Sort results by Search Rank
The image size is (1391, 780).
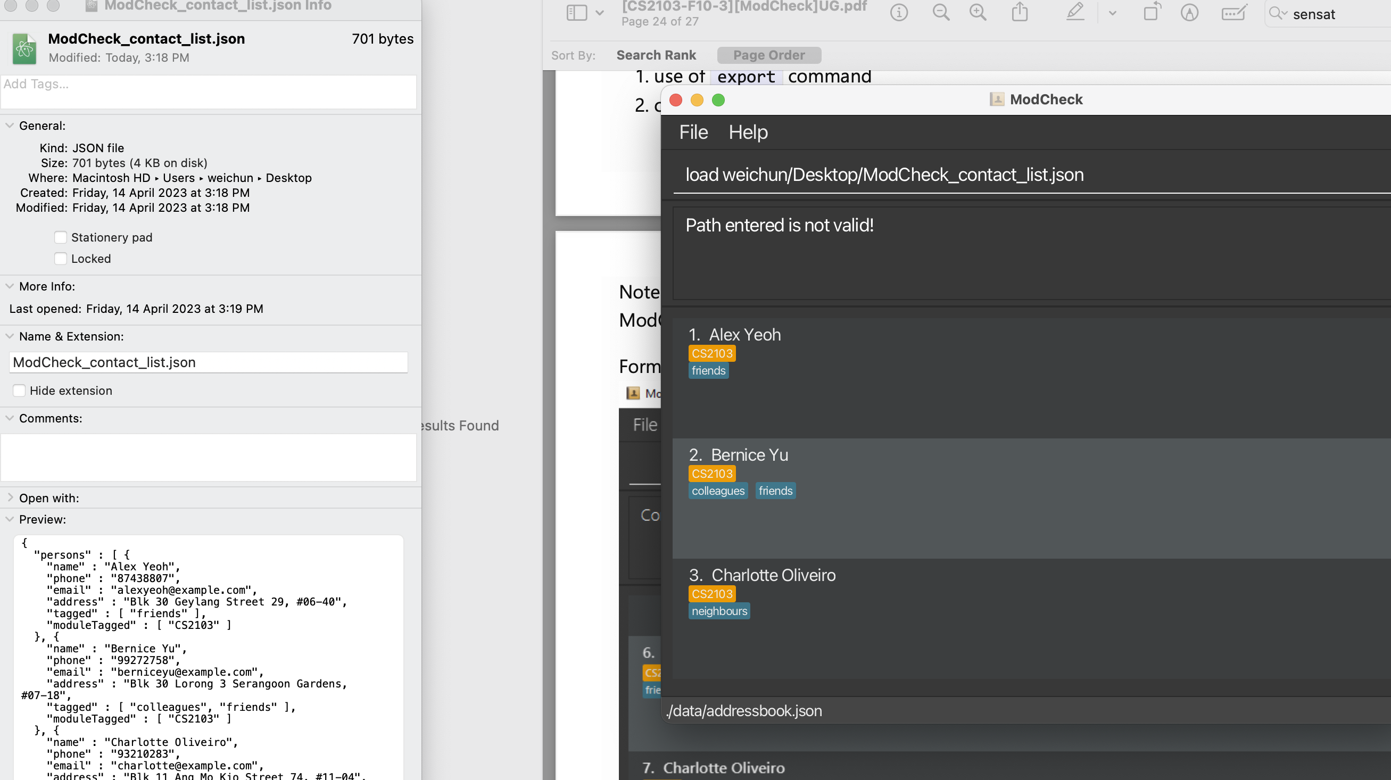656,55
